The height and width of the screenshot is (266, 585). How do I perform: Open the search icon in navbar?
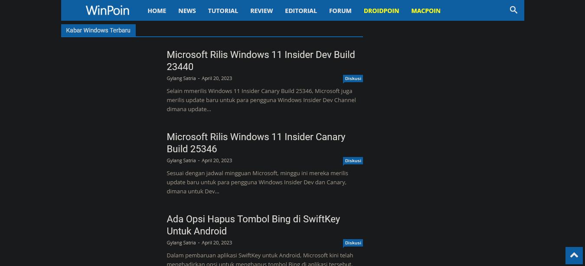pos(513,10)
